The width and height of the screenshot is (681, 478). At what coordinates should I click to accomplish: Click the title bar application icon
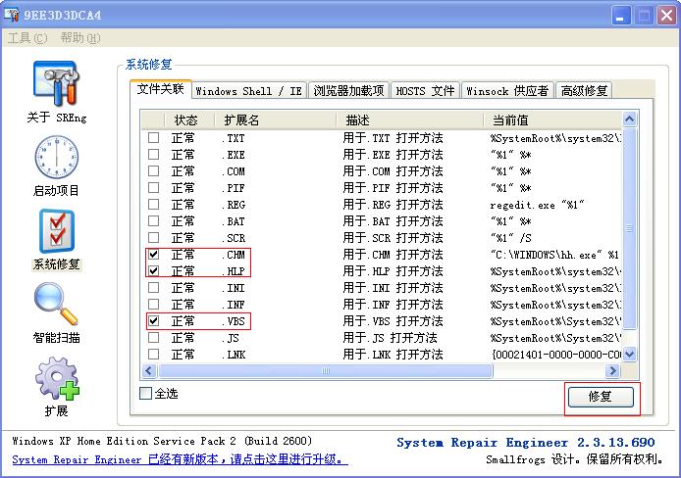coord(14,15)
